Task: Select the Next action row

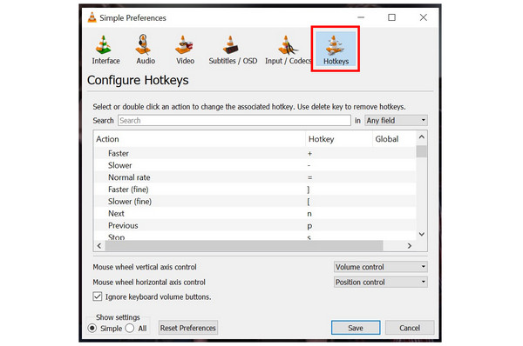Action: 255,213
